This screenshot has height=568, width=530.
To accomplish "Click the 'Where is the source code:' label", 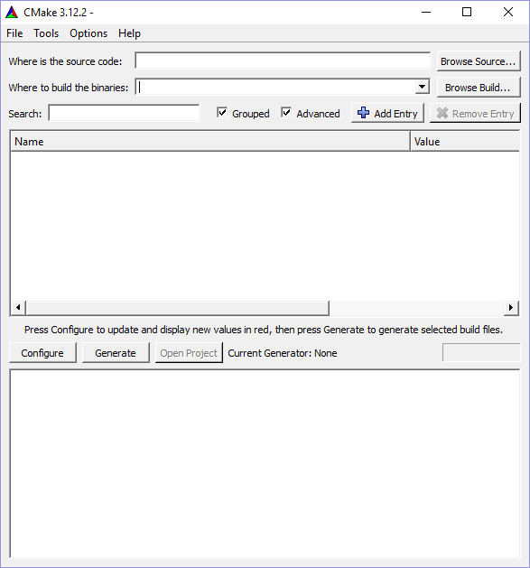I will click(x=65, y=61).
